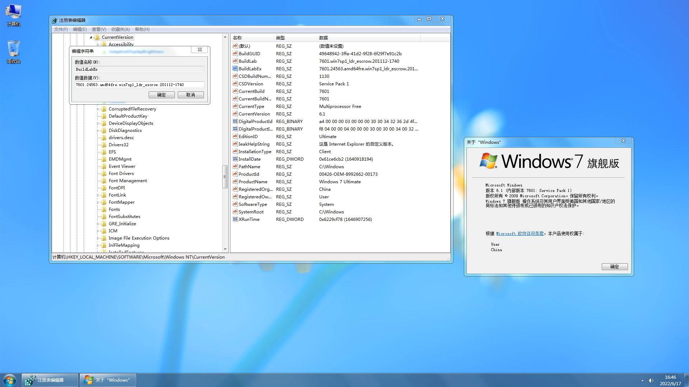This screenshot has width=689, height=387.
Task: Click the CSDVersion value icon
Action: point(235,84)
